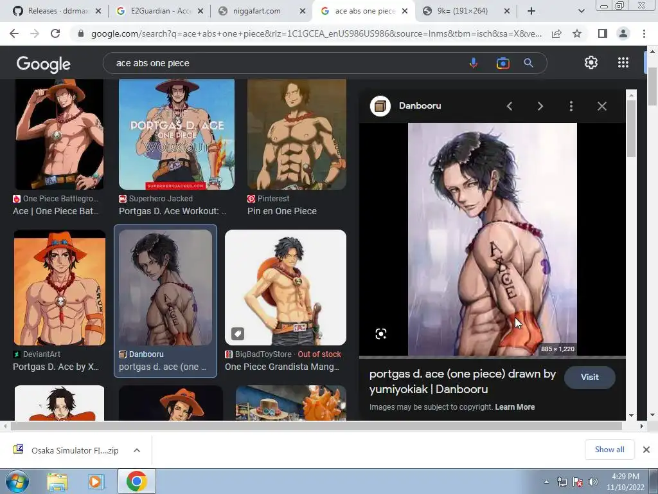This screenshot has height=494, width=658.
Task: Open the Chrome side panel icon
Action: coord(603,33)
